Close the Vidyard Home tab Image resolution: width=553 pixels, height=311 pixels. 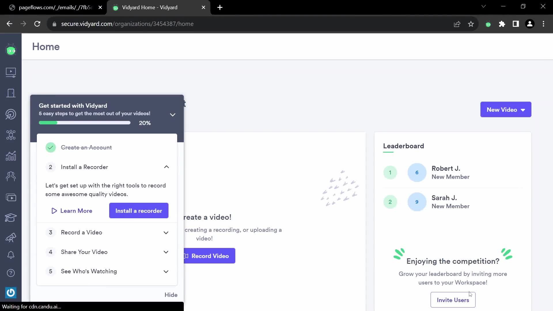point(204,7)
